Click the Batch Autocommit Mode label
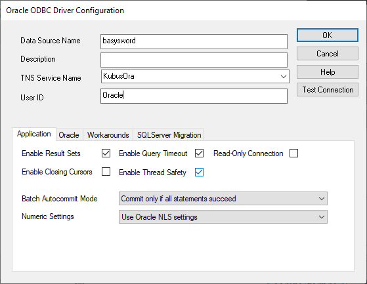367x284 pixels. (x=60, y=199)
